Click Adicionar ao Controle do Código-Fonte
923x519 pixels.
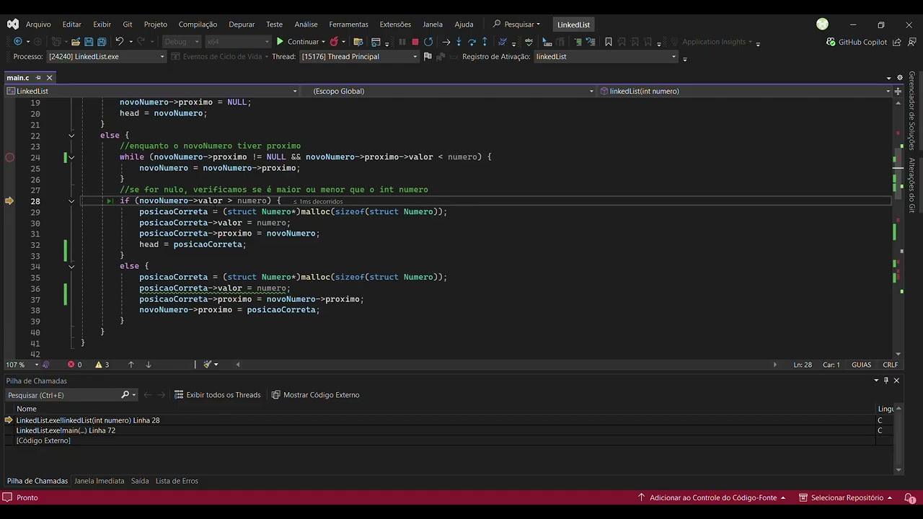point(712,497)
